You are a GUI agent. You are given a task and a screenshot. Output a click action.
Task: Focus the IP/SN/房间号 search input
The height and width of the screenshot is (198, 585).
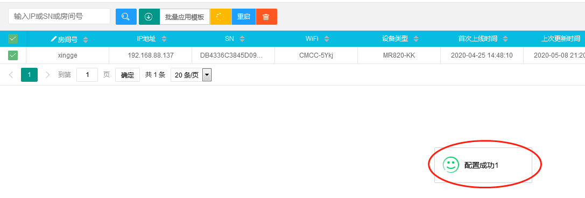click(59, 16)
